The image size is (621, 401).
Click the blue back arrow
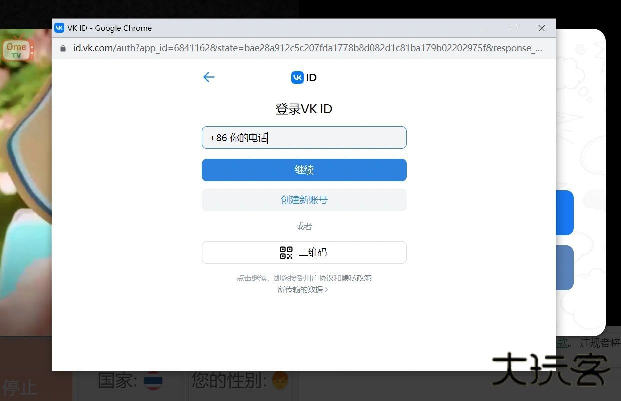[x=209, y=77]
